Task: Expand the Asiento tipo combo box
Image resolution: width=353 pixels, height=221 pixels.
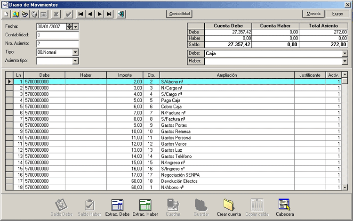Action: click(x=75, y=61)
